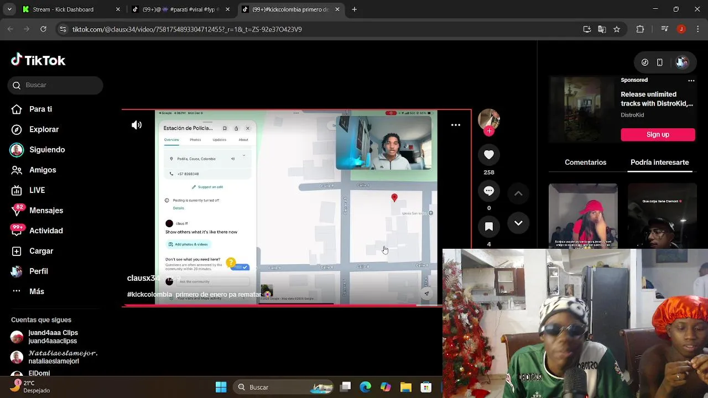Image resolution: width=708 pixels, height=398 pixels.
Task: Go to the Siguiendo feed
Action: pos(38,150)
